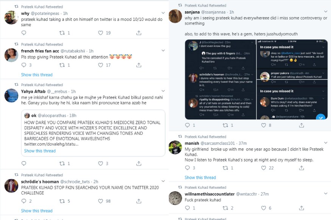This screenshot has width=331, height=220.
Task: Open schrödie's hooman's avatar
Action: click(x=11, y=185)
